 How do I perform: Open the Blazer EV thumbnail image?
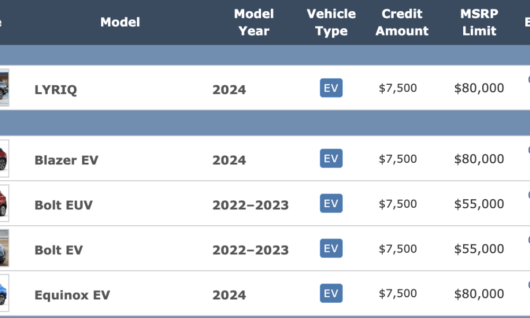[4, 158]
